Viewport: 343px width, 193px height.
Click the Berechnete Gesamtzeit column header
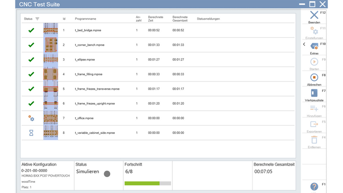click(x=180, y=19)
